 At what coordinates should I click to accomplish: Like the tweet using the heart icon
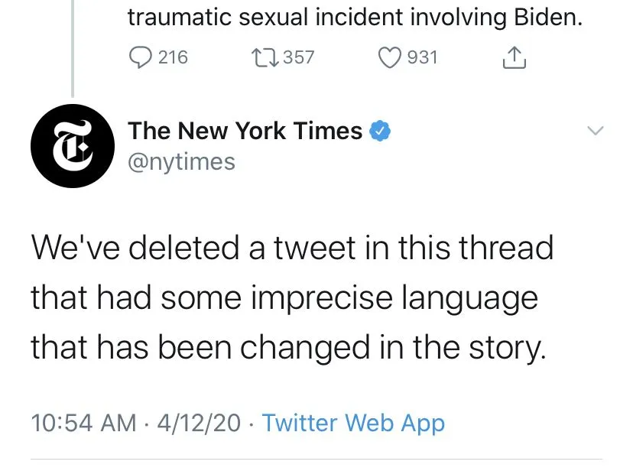click(x=390, y=57)
